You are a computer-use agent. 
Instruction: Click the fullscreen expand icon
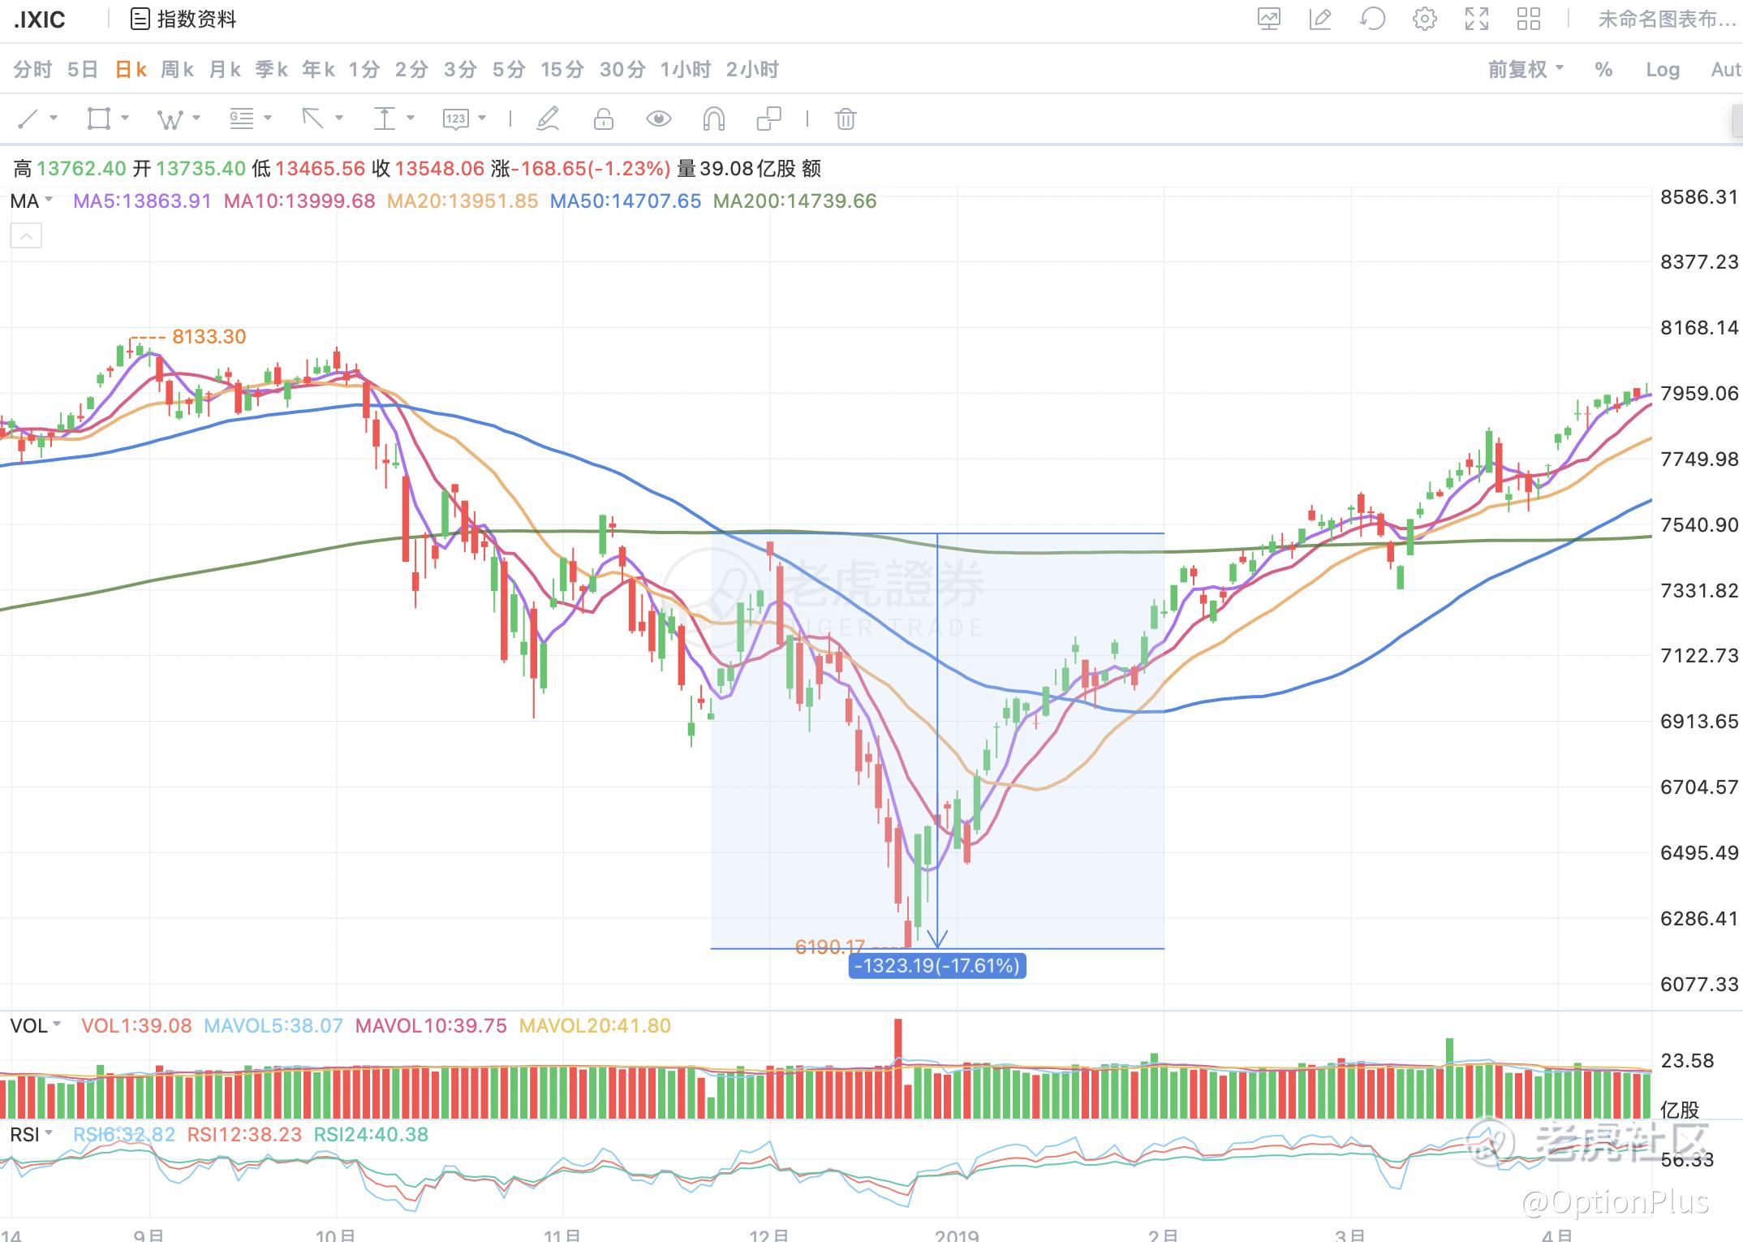click(x=1476, y=19)
